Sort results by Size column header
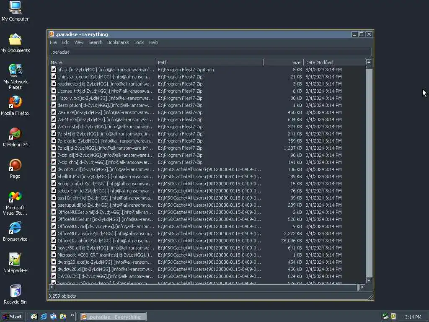The height and width of the screenshot is (322, 429). [283, 62]
